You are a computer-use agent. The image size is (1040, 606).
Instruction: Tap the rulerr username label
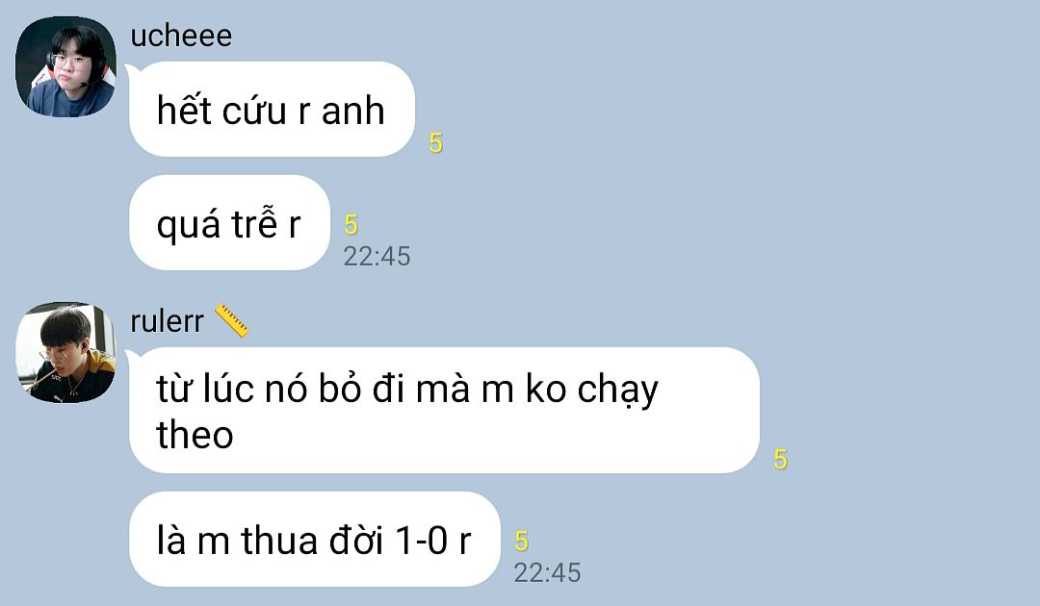168,322
